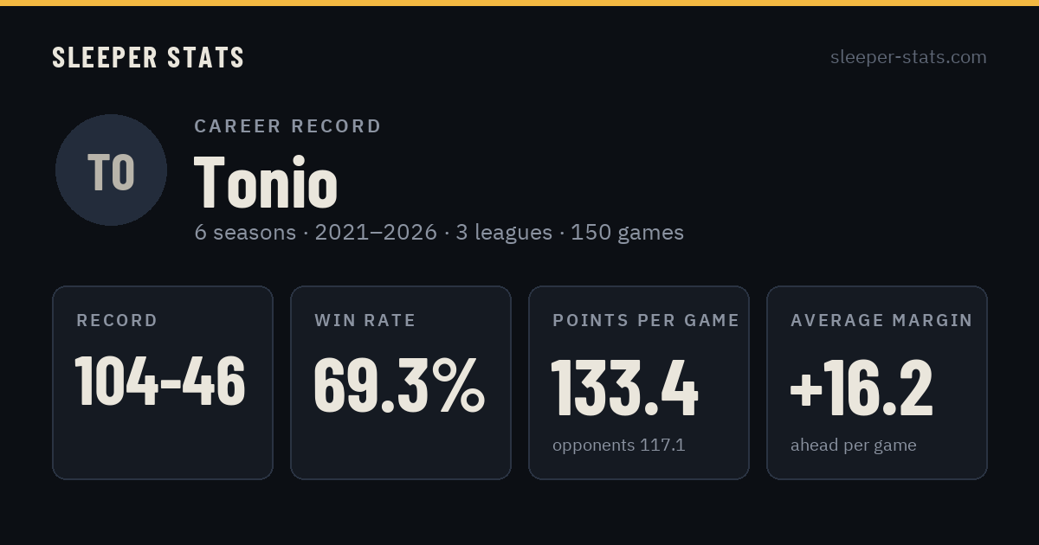This screenshot has height=545, width=1039.
Task: Click the TO avatar circle
Action: (x=111, y=170)
